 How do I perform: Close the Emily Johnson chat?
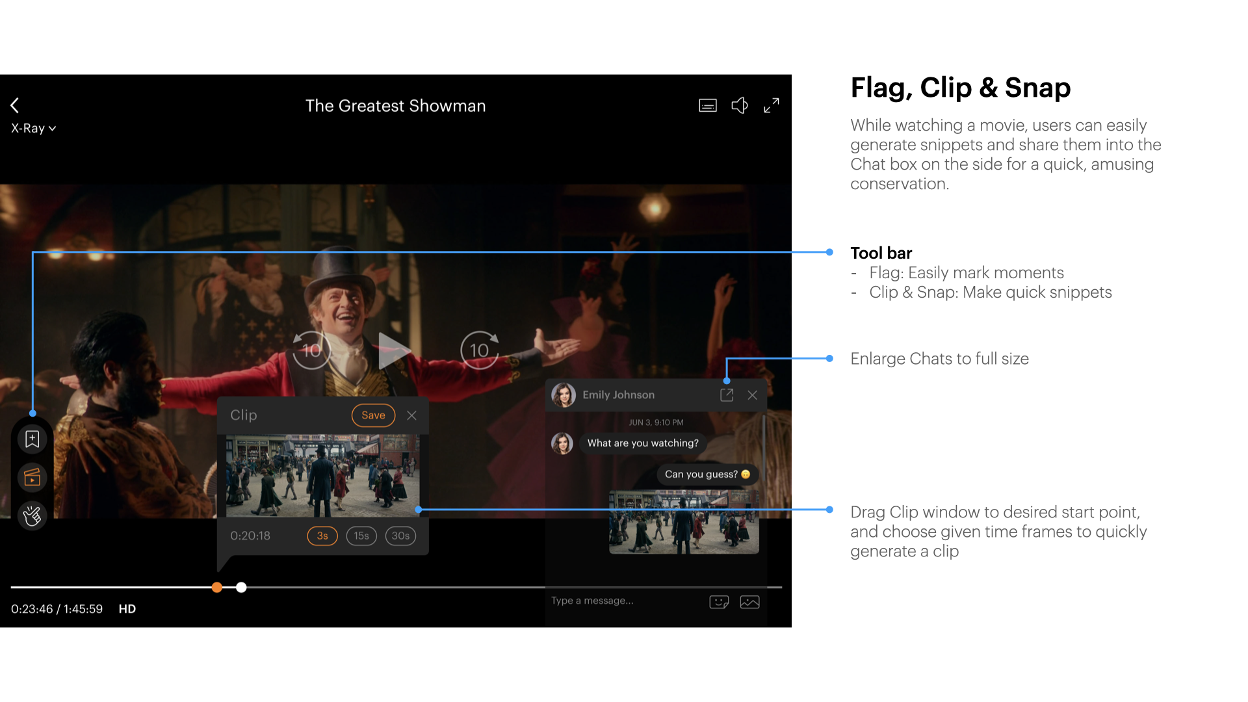tap(753, 395)
